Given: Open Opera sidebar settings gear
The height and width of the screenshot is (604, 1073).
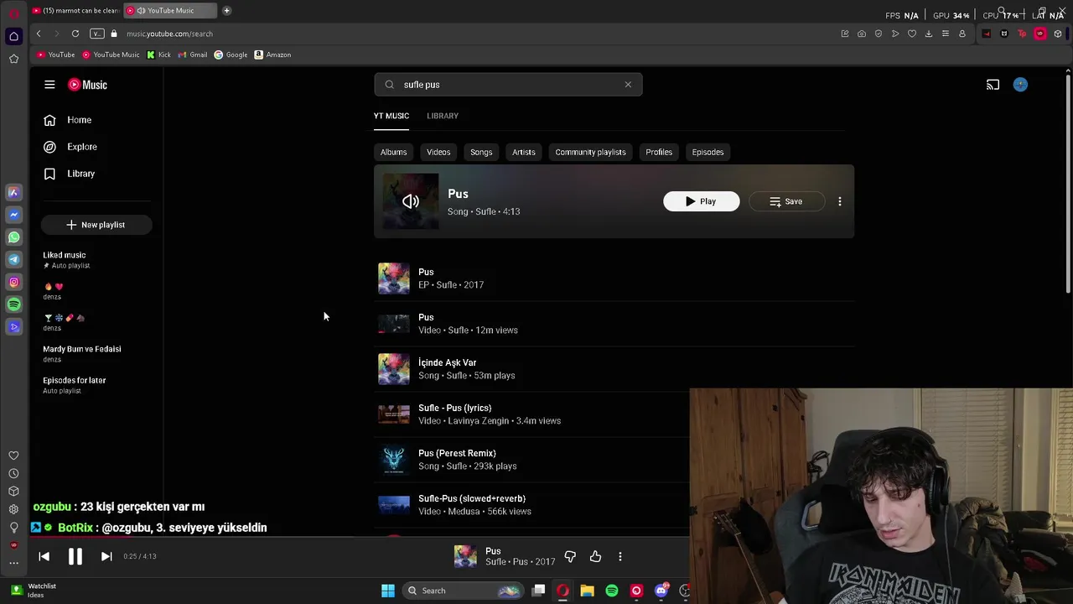Looking at the screenshot, I should click(x=13, y=509).
